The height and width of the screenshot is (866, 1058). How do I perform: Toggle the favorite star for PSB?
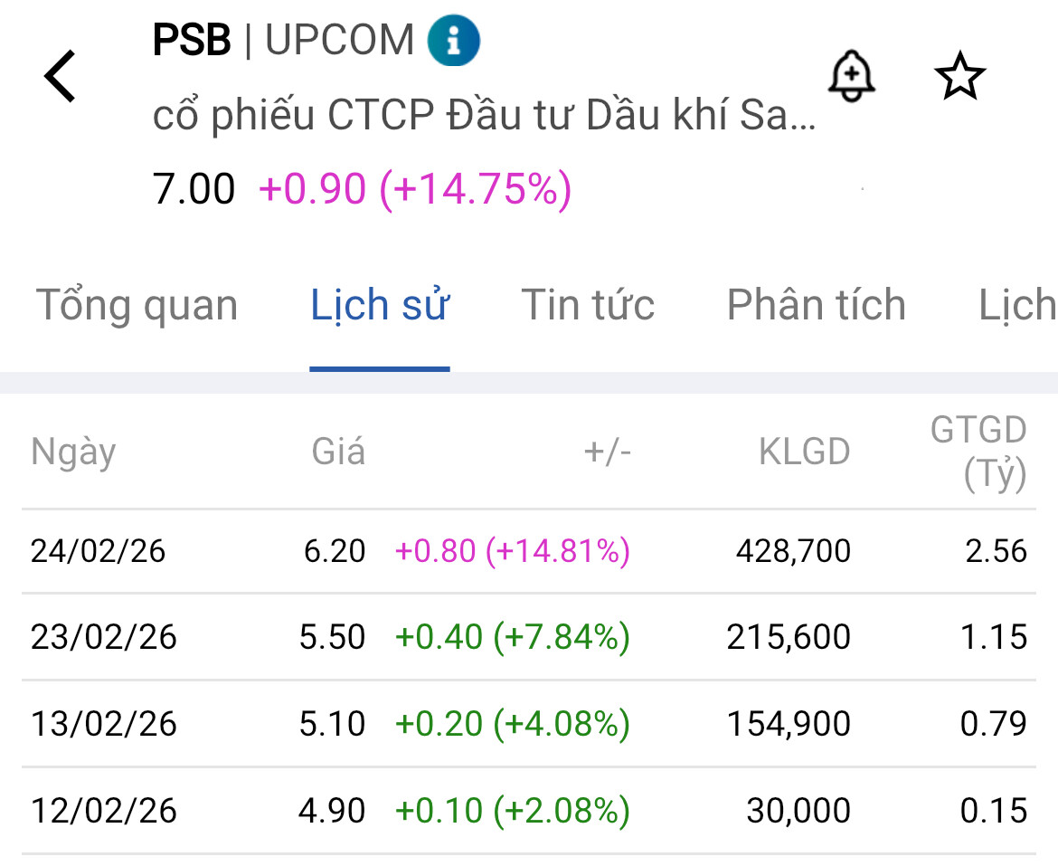pyautogui.click(x=959, y=77)
